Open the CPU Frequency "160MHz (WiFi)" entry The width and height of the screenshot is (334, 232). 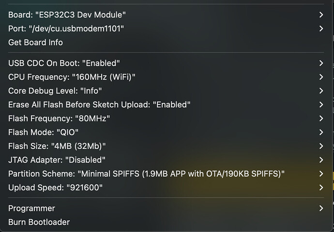[x=72, y=77]
